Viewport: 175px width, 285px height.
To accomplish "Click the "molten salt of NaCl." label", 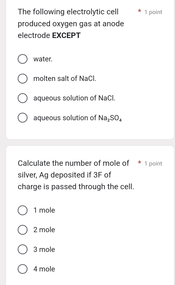I will (x=65, y=78).
